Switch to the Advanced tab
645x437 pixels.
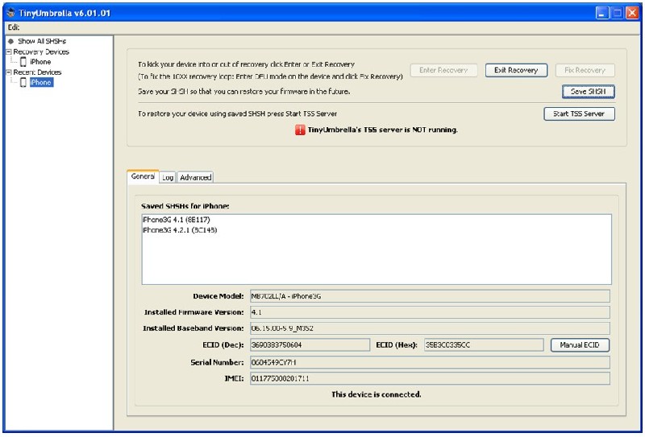coord(195,177)
